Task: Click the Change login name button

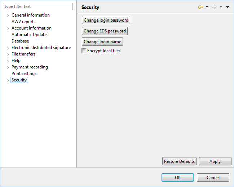Action: (102, 42)
